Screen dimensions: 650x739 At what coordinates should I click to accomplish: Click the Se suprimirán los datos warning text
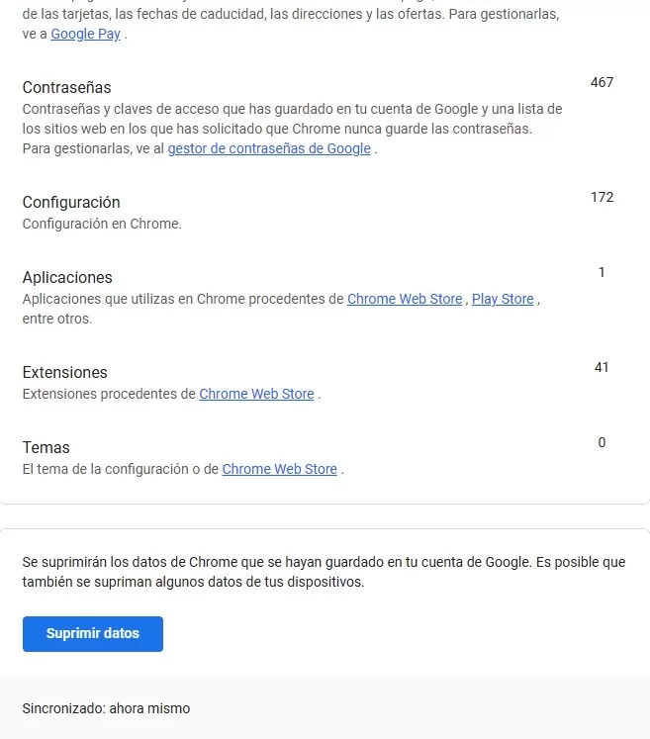(x=324, y=572)
